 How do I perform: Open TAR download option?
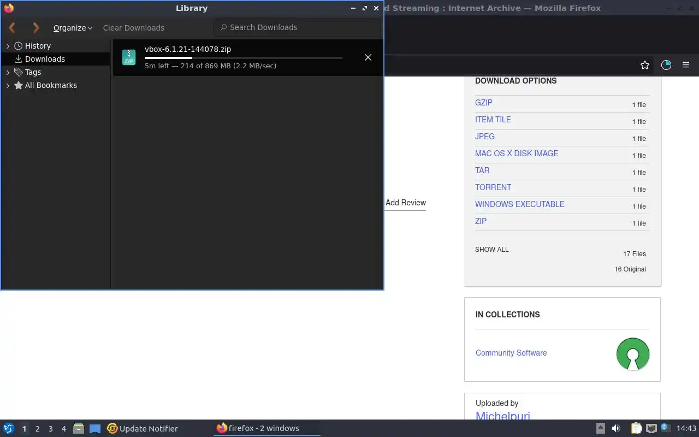(x=482, y=170)
